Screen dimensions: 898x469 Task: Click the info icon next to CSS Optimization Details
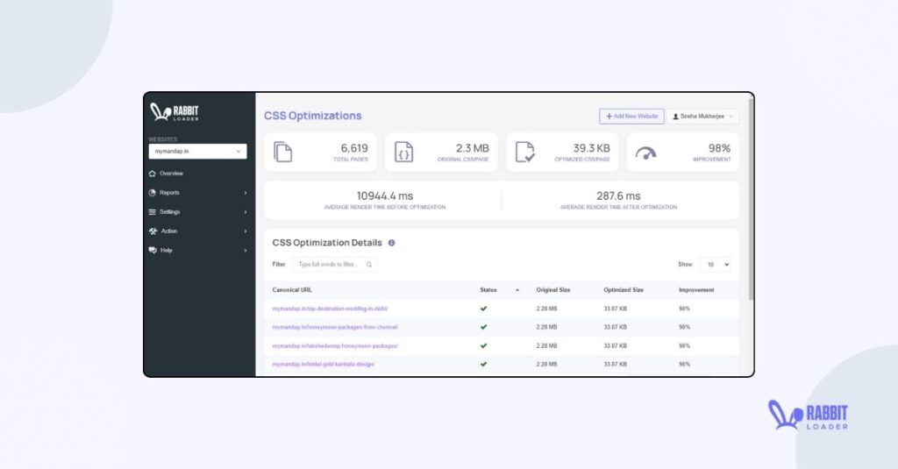click(x=392, y=243)
